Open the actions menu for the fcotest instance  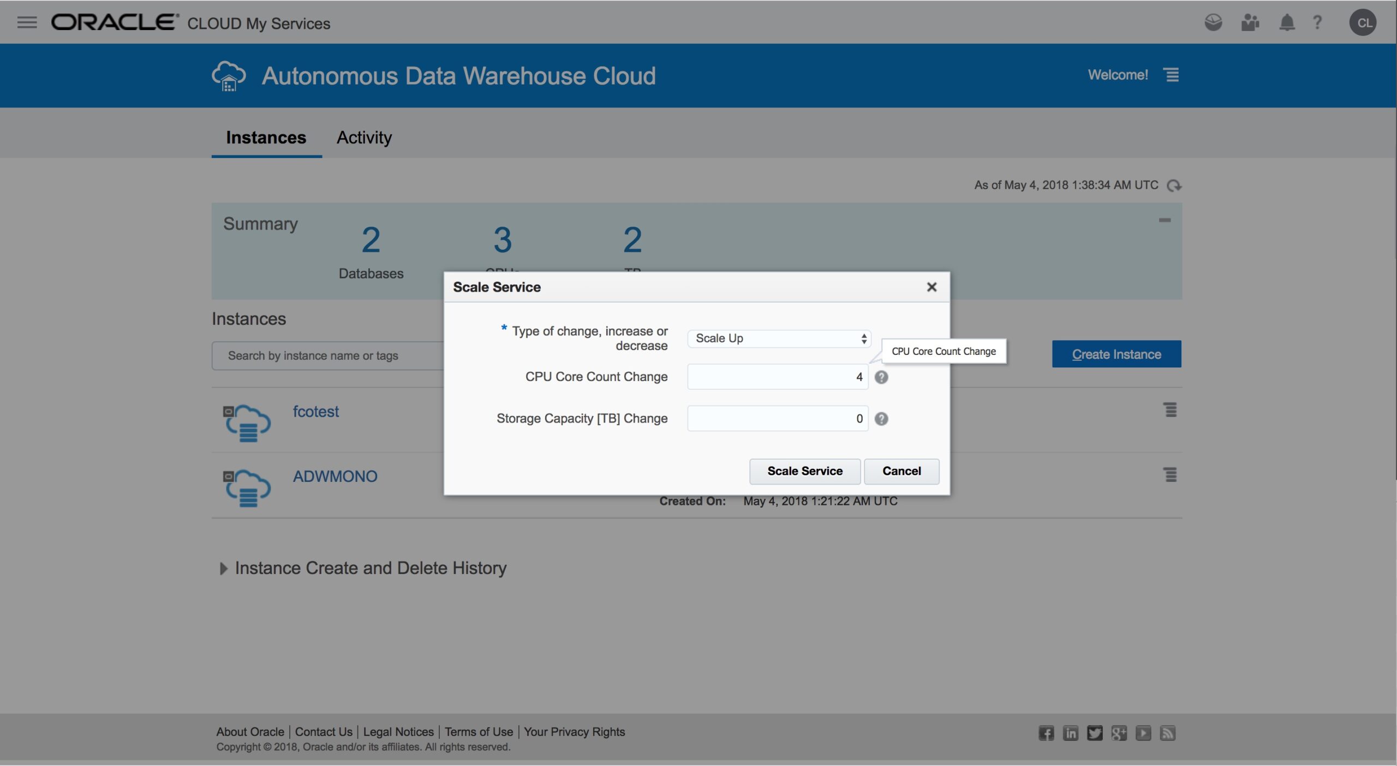coord(1170,410)
